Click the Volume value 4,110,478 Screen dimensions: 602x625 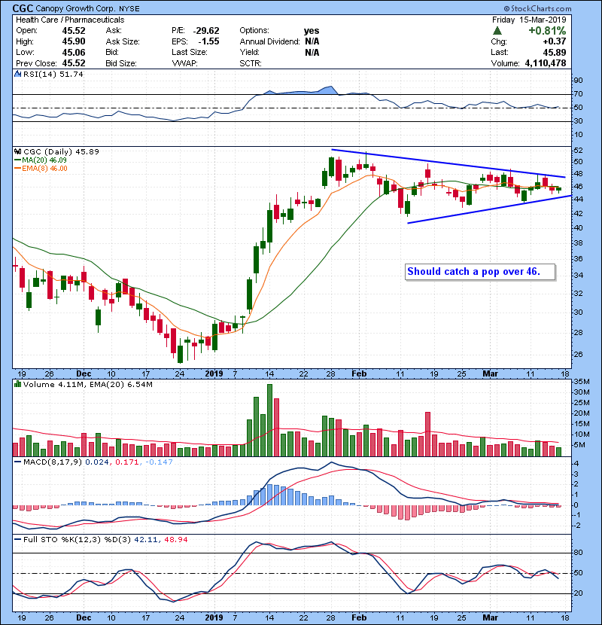(x=546, y=63)
